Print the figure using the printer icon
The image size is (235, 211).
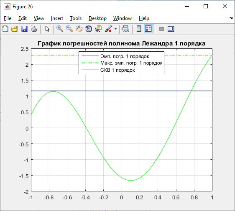click(x=34, y=29)
